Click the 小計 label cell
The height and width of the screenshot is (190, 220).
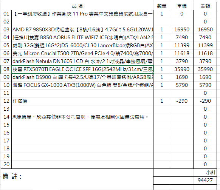click(205, 173)
